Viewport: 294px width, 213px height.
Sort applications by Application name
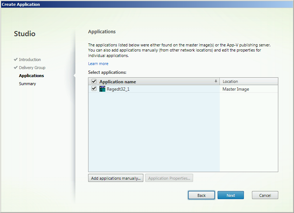(x=117, y=81)
